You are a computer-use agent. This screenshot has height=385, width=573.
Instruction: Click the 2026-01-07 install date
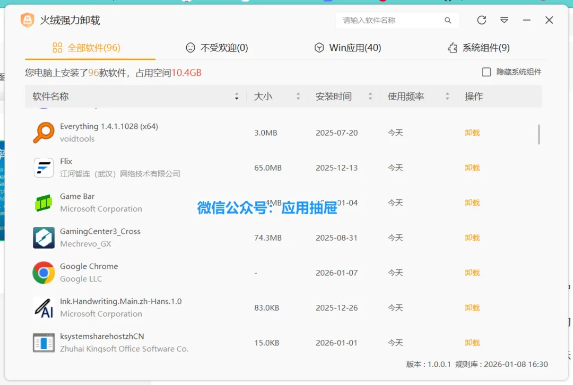pyautogui.click(x=336, y=273)
